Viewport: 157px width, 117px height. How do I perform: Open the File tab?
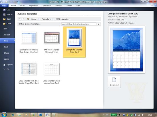4,6
